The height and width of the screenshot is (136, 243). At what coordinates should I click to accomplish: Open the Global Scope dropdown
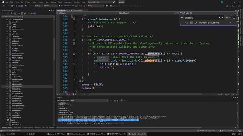coord(147,13)
